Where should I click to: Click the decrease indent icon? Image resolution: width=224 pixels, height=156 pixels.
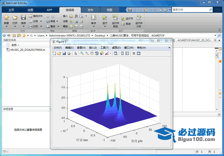pyautogui.click(x=81, y=26)
